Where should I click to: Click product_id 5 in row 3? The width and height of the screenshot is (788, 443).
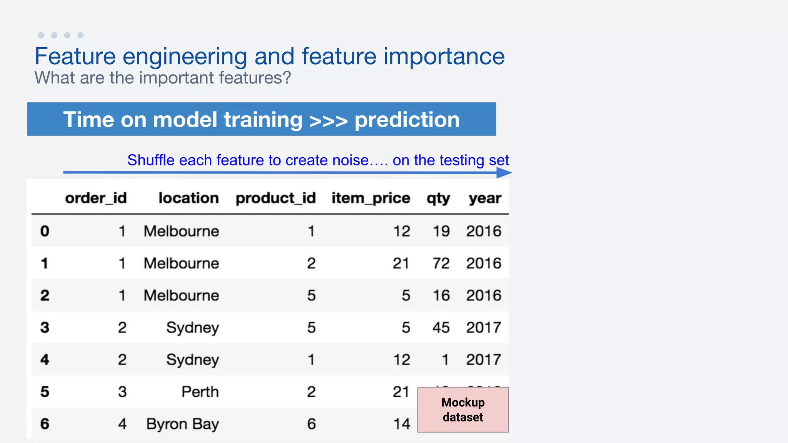[311, 328]
